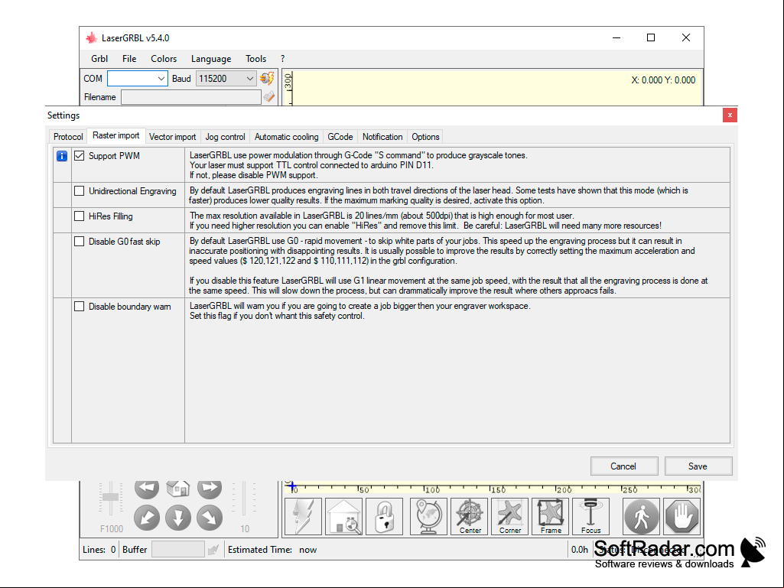
Task: Save the settings with the Save button
Action: [x=698, y=466]
